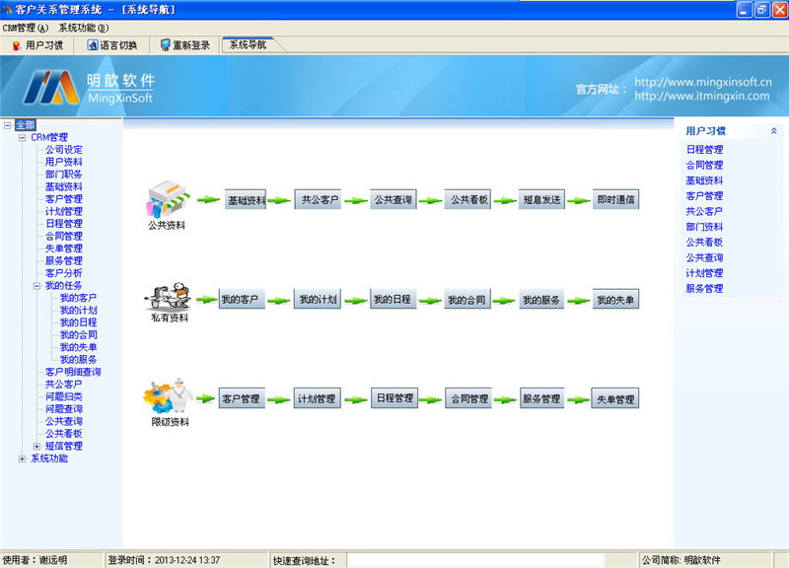The height and width of the screenshot is (568, 789).
Task: Click the MingXinSoft logo in the banner
Action: pos(89,87)
